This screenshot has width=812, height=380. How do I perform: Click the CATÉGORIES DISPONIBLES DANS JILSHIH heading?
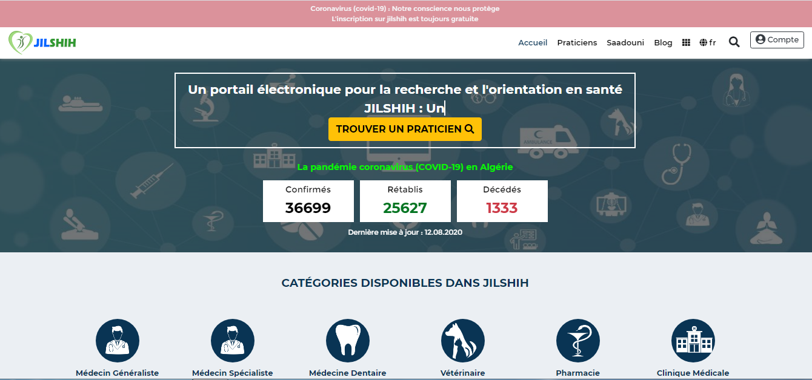tap(405, 283)
